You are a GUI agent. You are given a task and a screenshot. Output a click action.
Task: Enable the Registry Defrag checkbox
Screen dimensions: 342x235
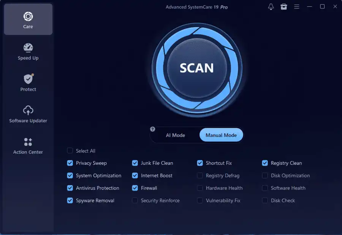[200, 175]
